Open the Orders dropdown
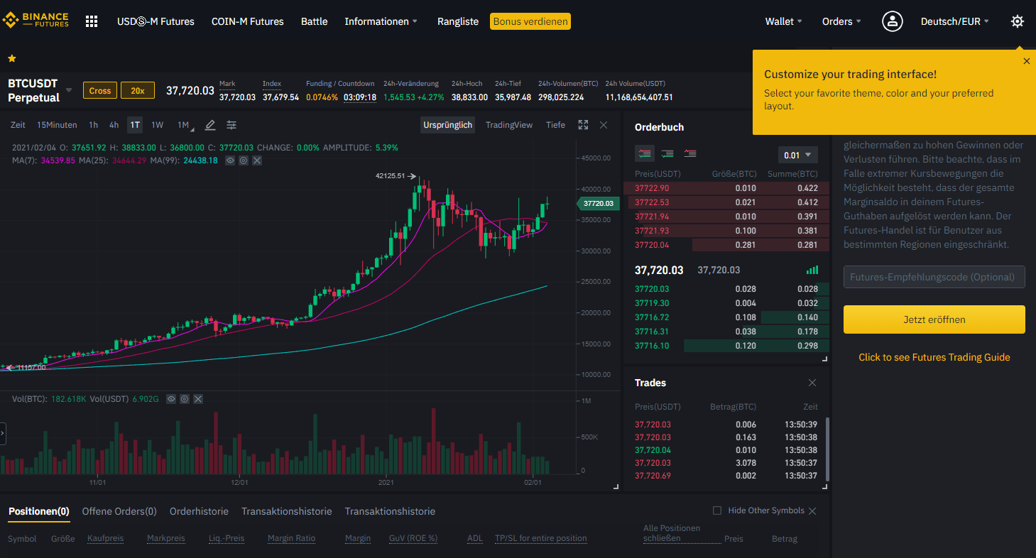 [841, 21]
